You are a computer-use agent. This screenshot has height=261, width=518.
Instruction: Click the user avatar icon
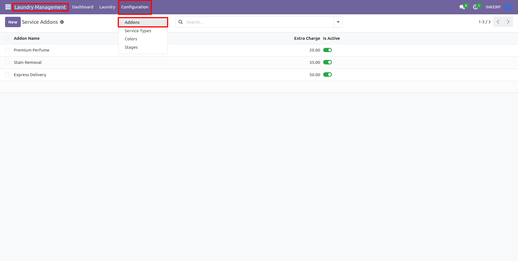pyautogui.click(x=508, y=7)
